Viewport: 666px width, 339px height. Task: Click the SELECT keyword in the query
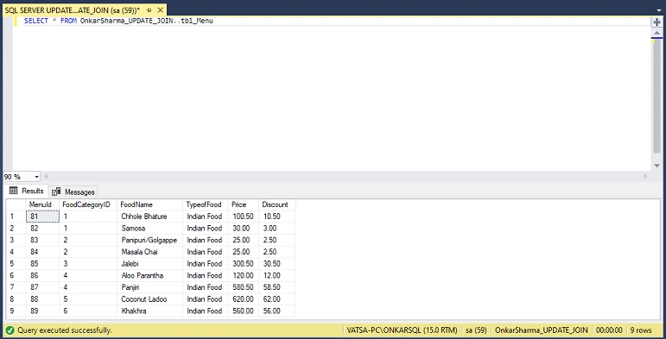(36, 21)
